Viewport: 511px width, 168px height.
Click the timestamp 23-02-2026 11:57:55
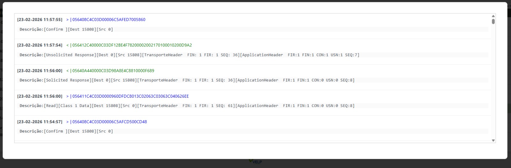[x=40, y=20]
